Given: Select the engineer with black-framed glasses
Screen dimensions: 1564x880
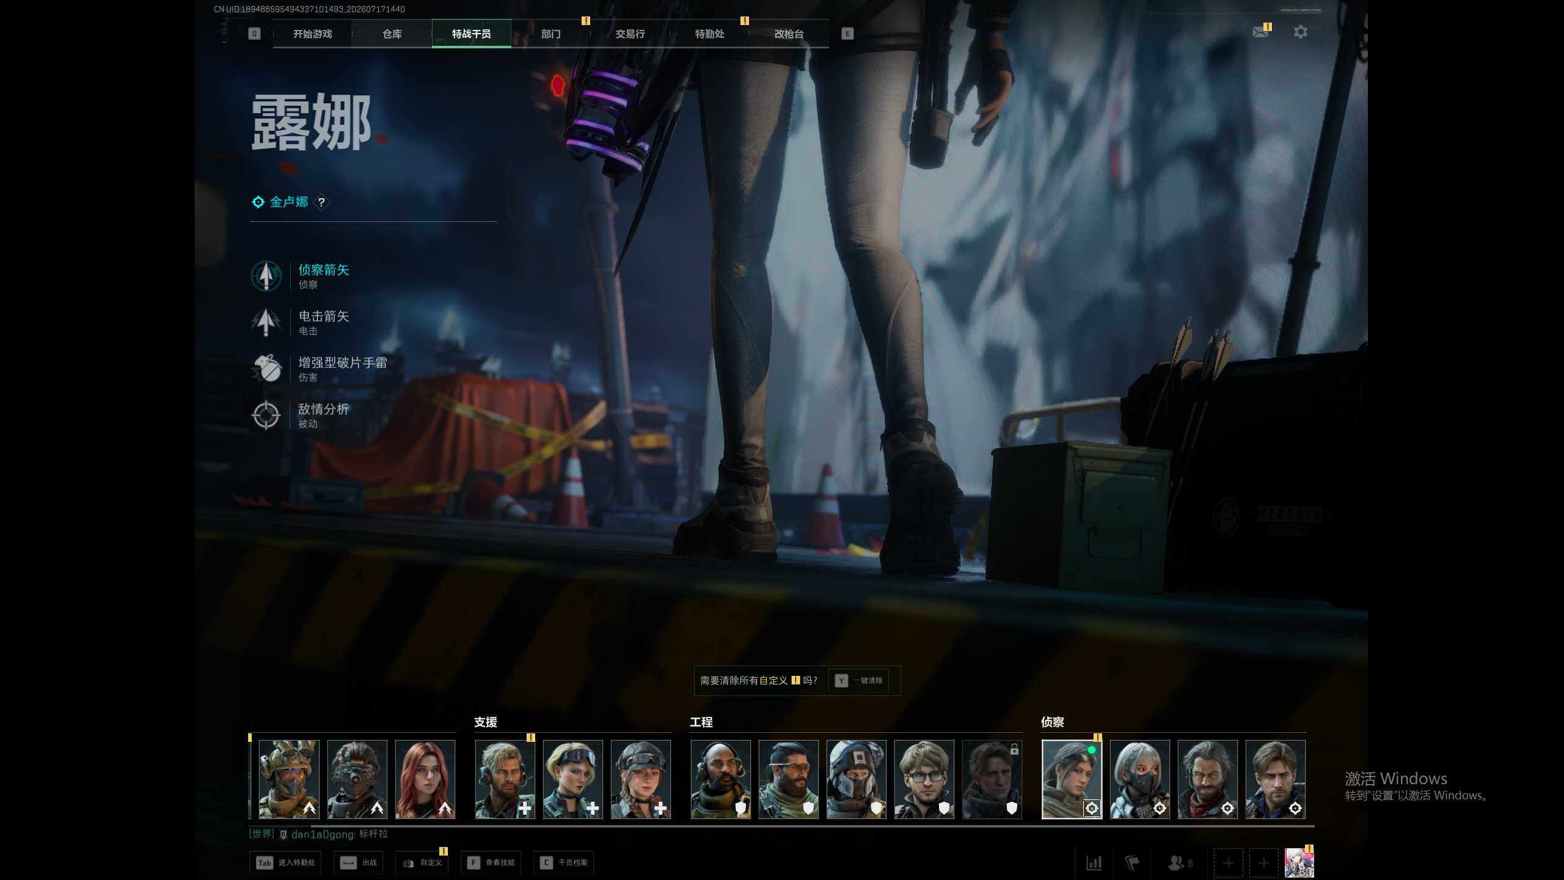Looking at the screenshot, I should pos(924,779).
